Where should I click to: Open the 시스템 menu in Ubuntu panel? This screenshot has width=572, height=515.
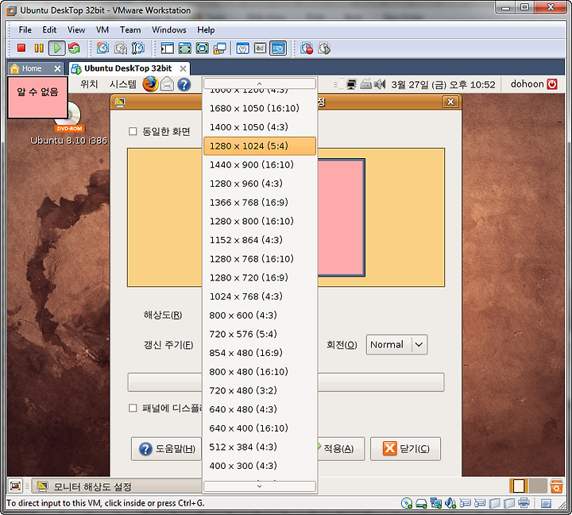(123, 84)
